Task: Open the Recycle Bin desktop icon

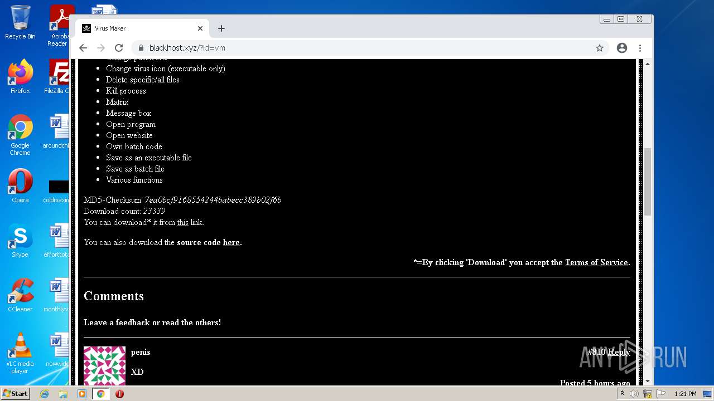Action: [x=20, y=22]
